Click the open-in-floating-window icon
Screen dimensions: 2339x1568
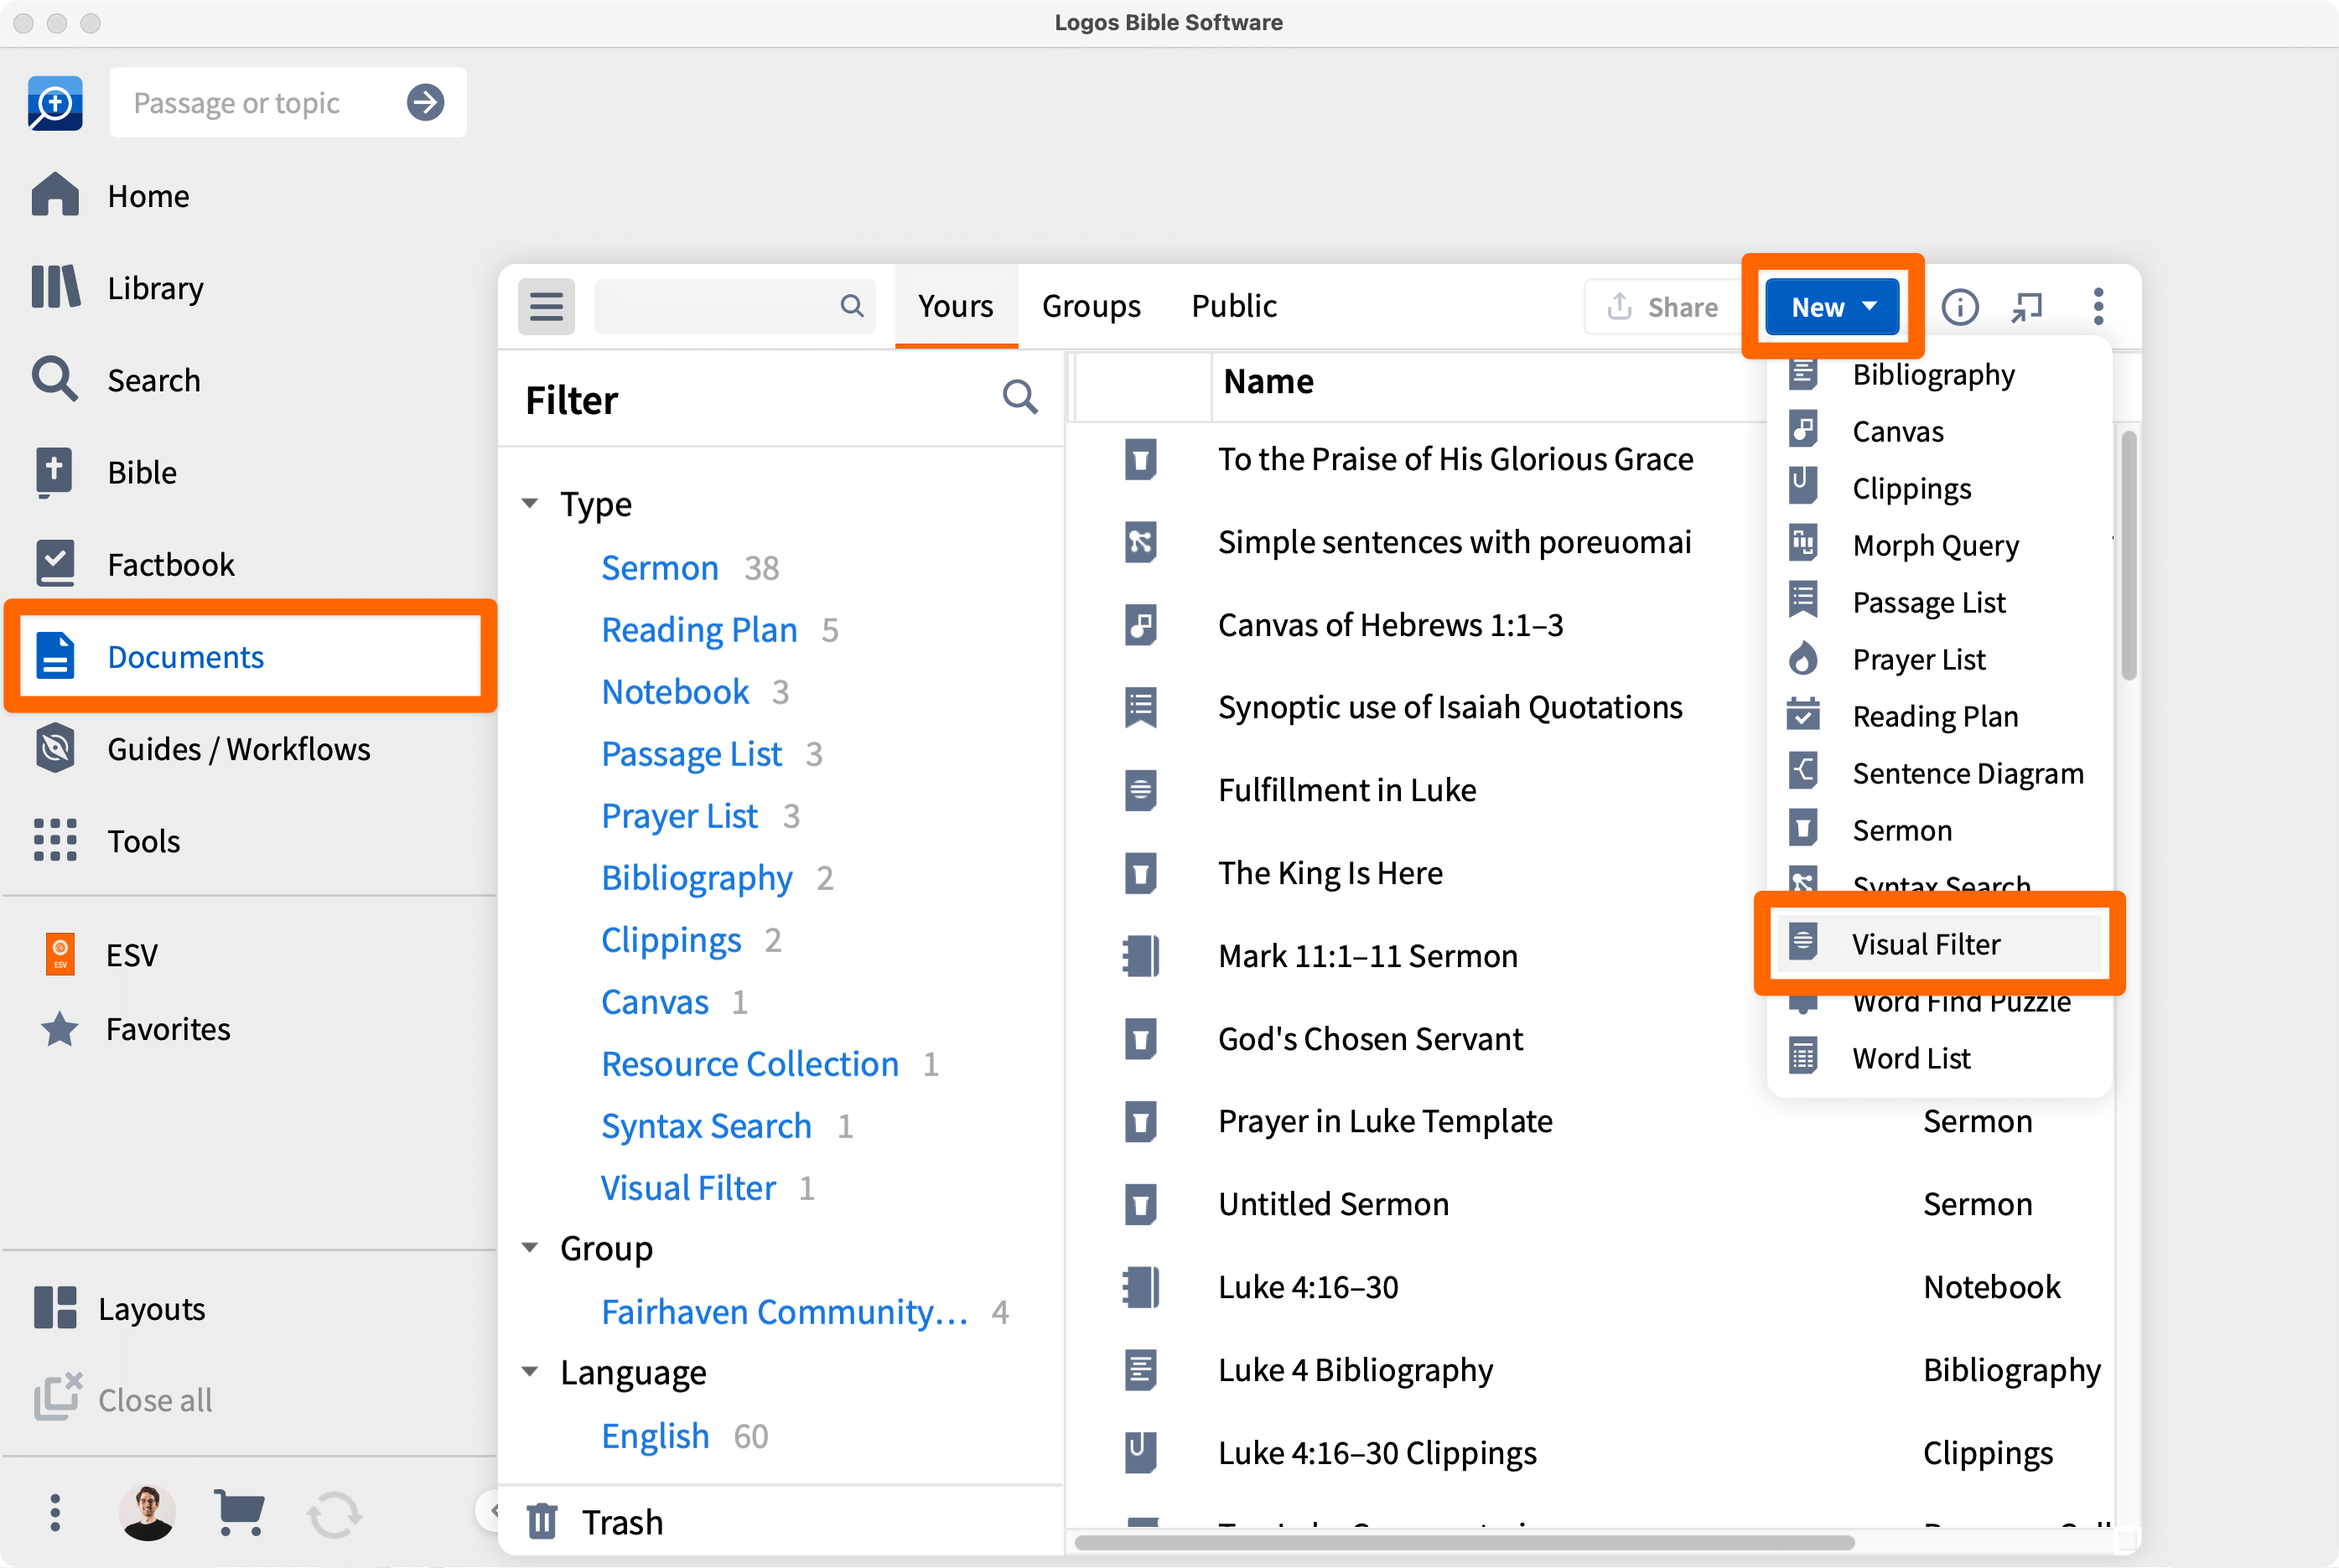(2027, 306)
